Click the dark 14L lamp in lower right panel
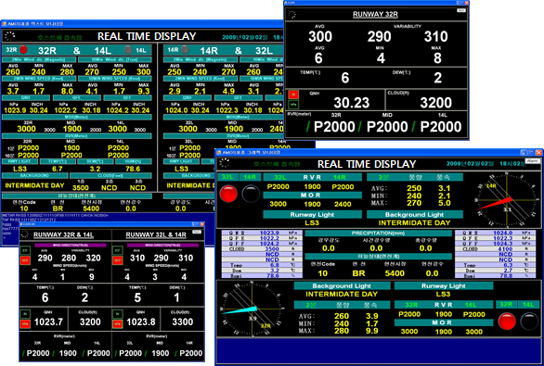Screen dimensions: 544x366 point(529,321)
